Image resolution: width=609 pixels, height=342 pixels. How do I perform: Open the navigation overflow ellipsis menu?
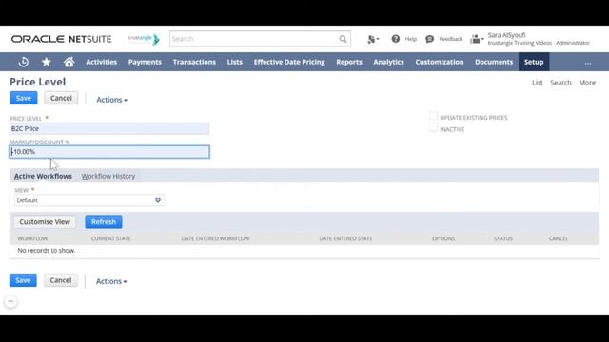(588, 63)
